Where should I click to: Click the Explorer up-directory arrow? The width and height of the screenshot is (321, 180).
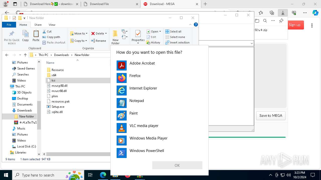pos(25,55)
